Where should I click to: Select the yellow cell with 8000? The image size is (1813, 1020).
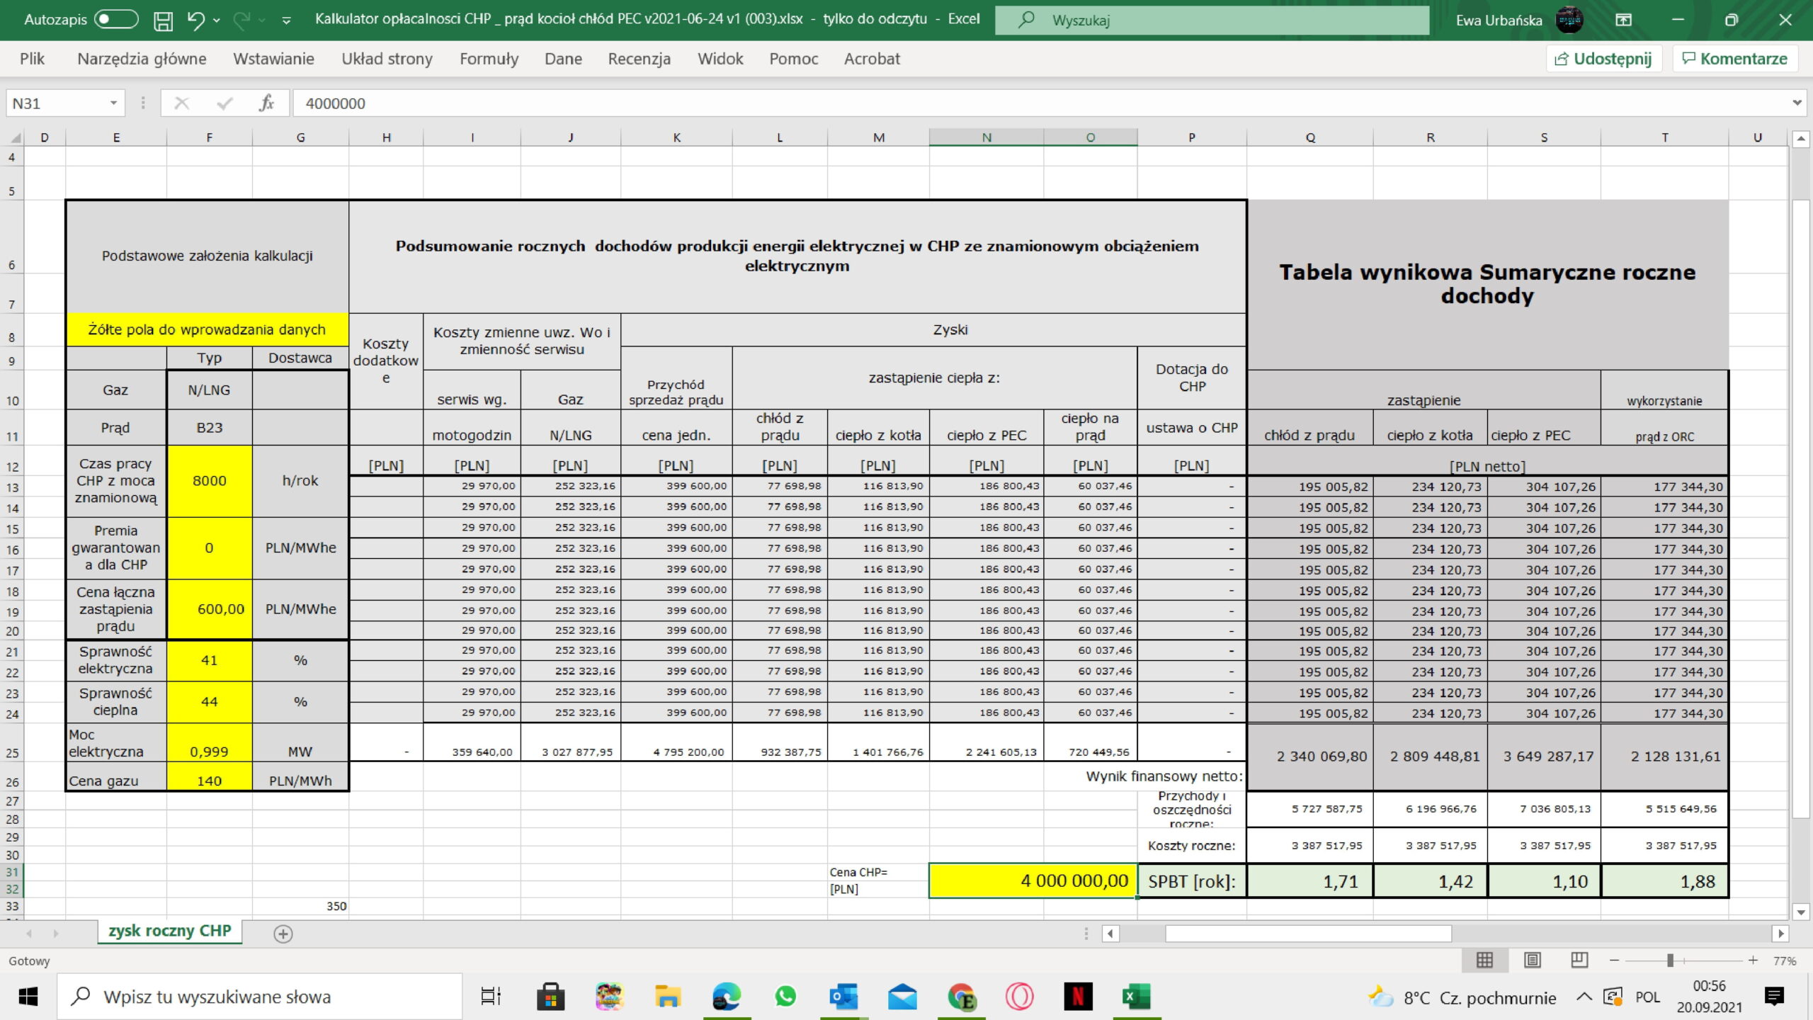click(210, 481)
